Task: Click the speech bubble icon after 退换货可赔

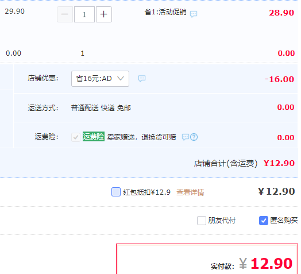Action: 185,137
